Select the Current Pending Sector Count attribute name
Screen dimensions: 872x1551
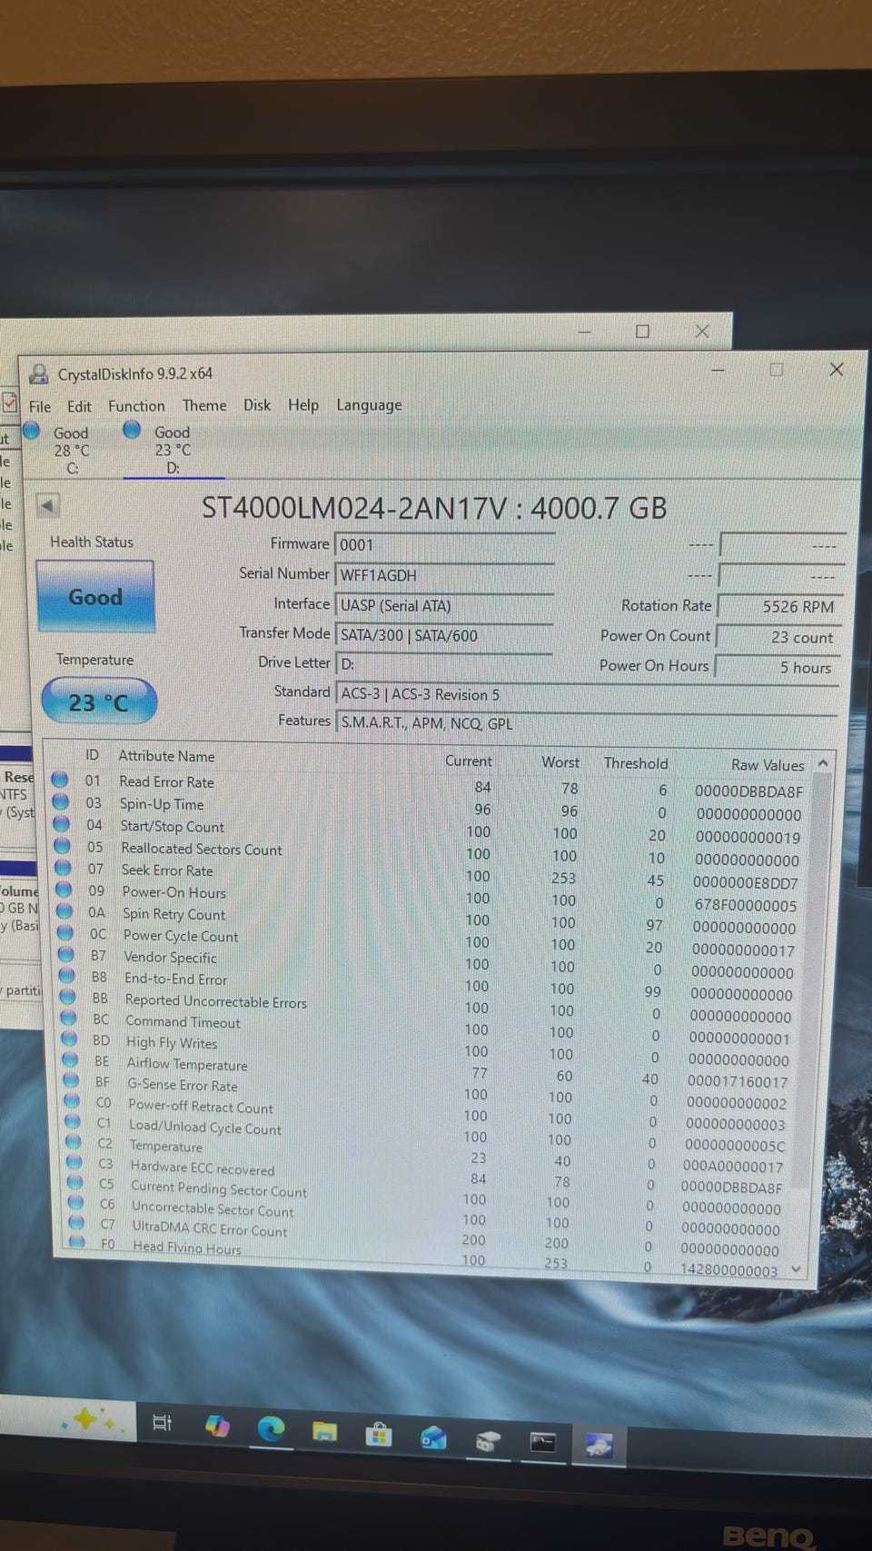219,1188
